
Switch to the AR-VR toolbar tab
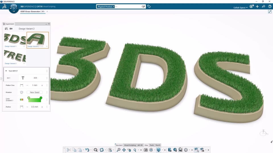(x=140, y=145)
